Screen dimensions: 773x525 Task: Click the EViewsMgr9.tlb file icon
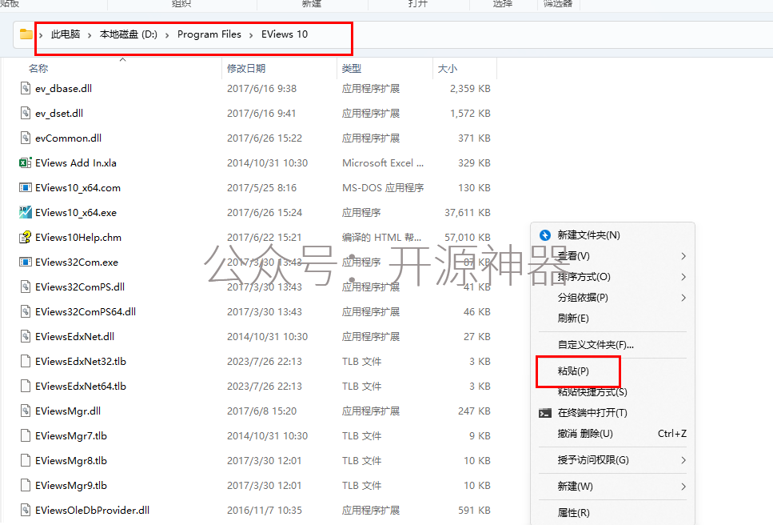(26, 485)
